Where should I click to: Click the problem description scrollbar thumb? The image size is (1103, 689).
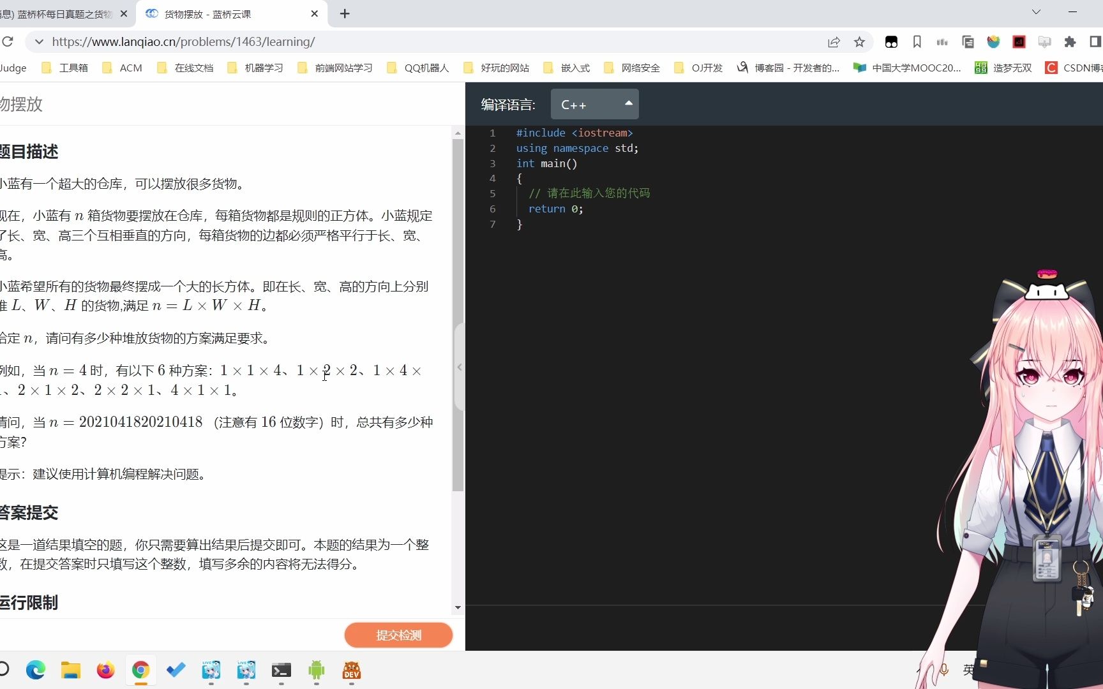tap(458, 315)
